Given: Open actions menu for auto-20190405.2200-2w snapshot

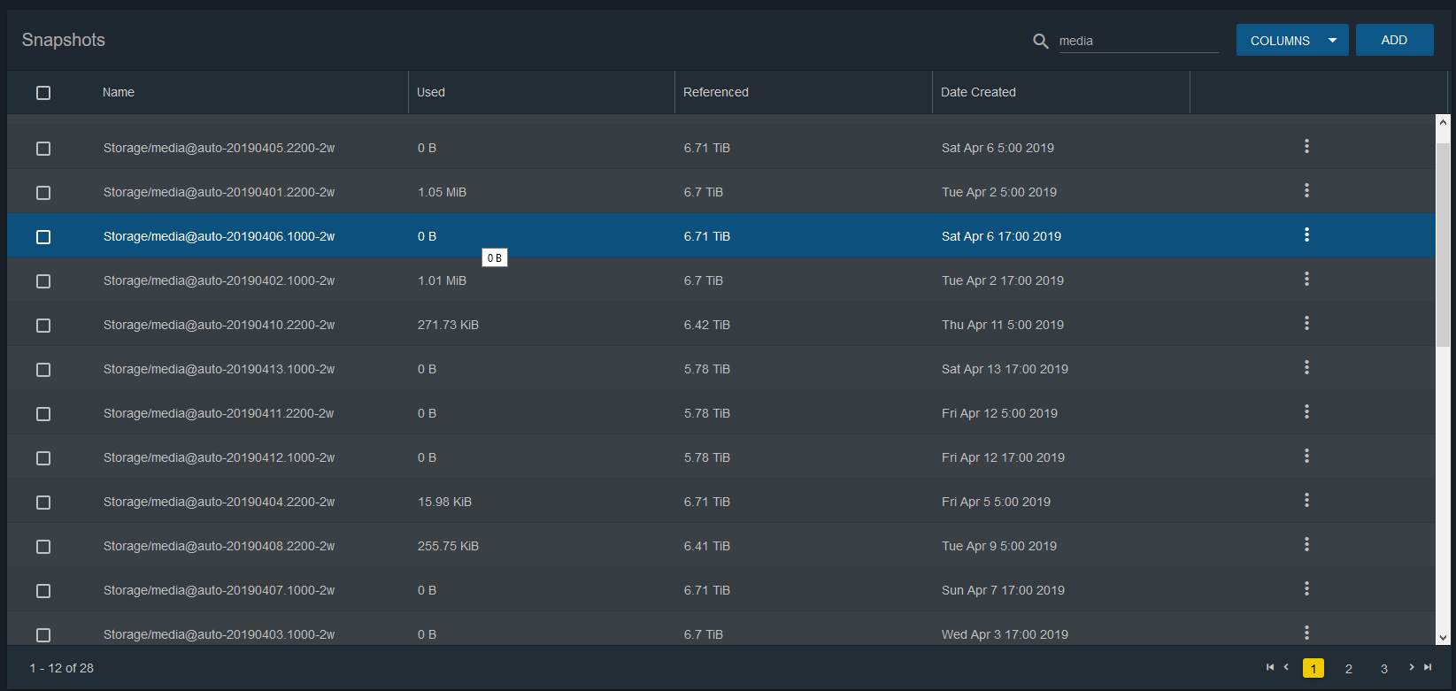Looking at the screenshot, I should pyautogui.click(x=1306, y=147).
